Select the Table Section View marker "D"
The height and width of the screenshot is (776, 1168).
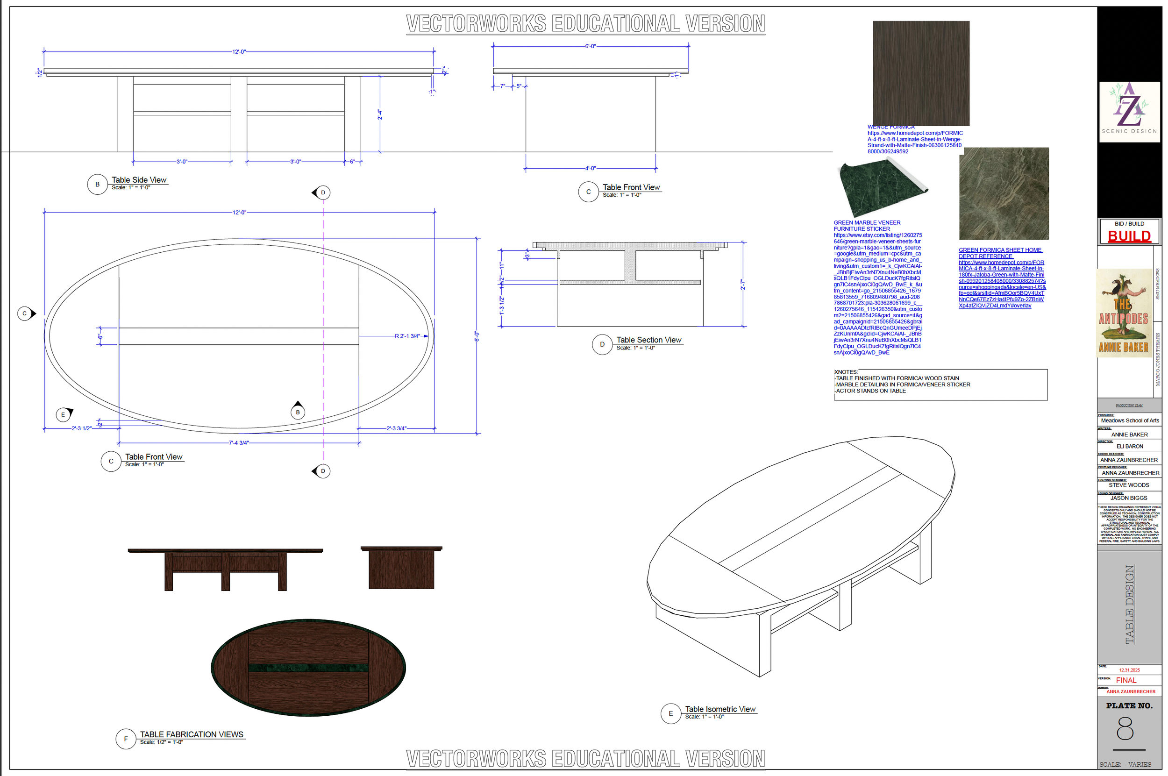(x=602, y=345)
